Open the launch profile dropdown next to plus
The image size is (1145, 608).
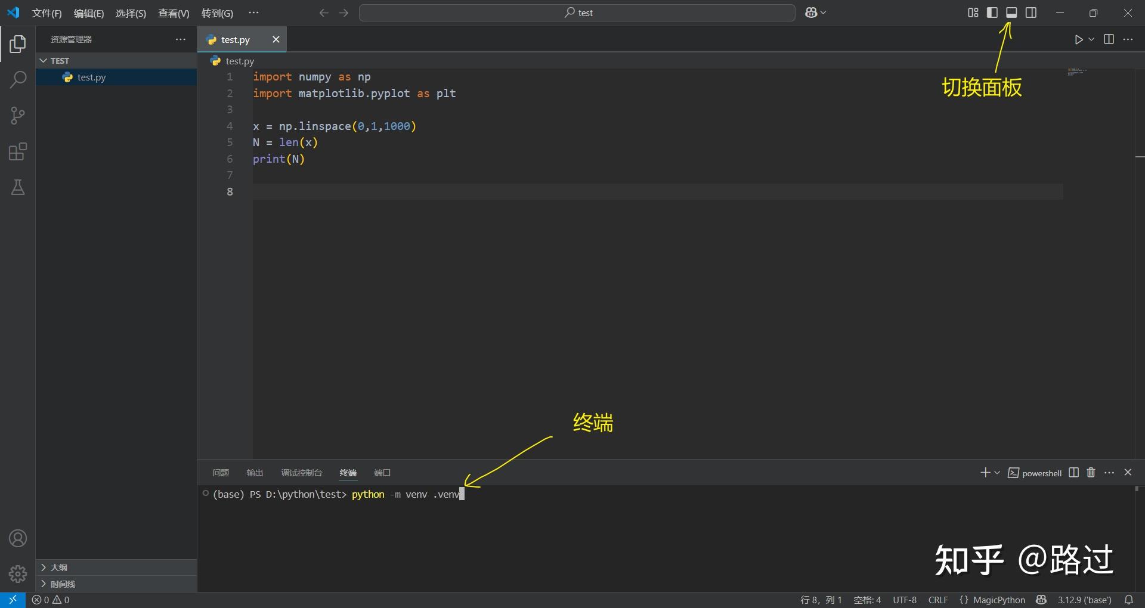[997, 473]
